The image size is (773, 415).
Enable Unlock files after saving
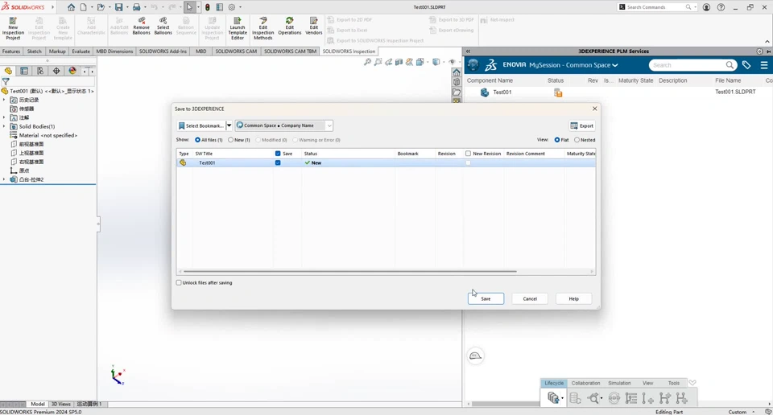[x=179, y=282]
